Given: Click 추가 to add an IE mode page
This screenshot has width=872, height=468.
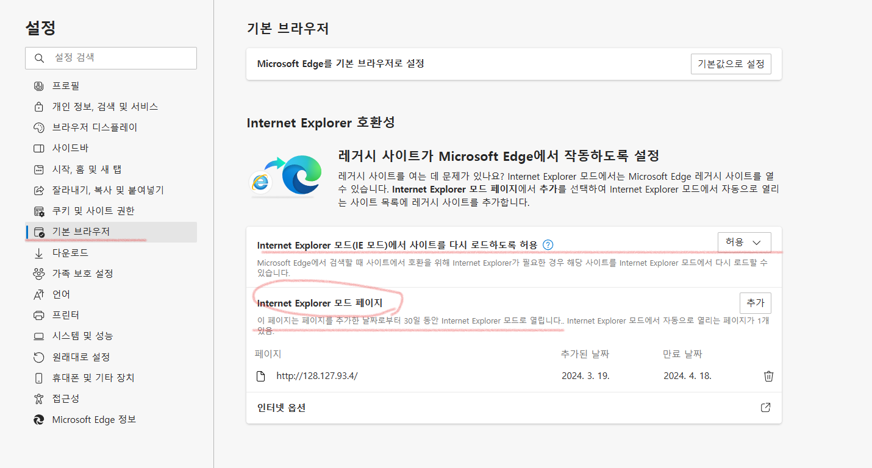Looking at the screenshot, I should coord(755,303).
